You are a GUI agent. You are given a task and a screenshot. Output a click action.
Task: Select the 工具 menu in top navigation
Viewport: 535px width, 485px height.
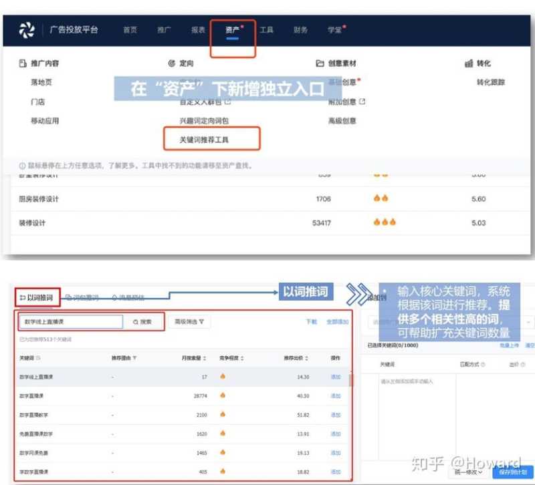click(x=267, y=28)
